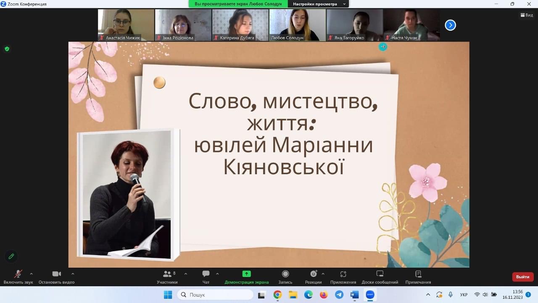The width and height of the screenshot is (538, 303).
Task: Show next participants with blue arrow
Action: [x=450, y=25]
